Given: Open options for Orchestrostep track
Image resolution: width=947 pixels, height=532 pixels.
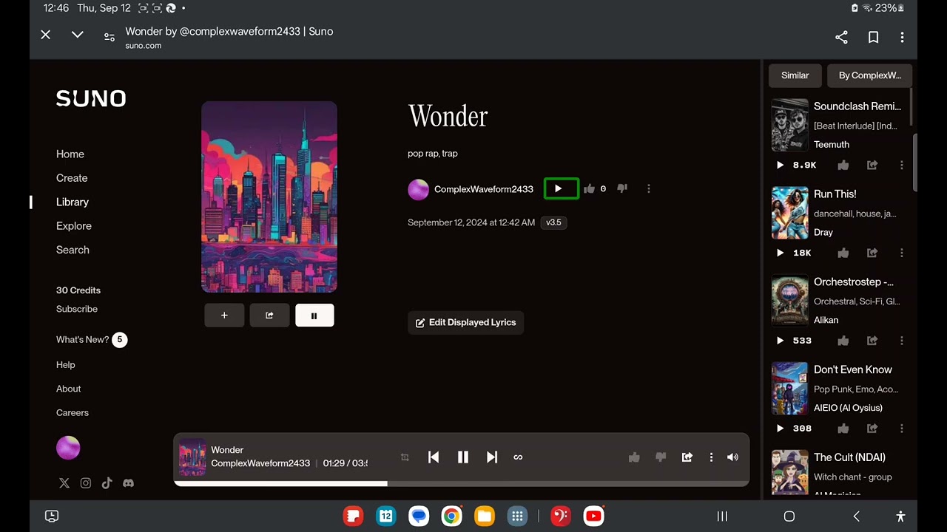Looking at the screenshot, I should [x=902, y=341].
